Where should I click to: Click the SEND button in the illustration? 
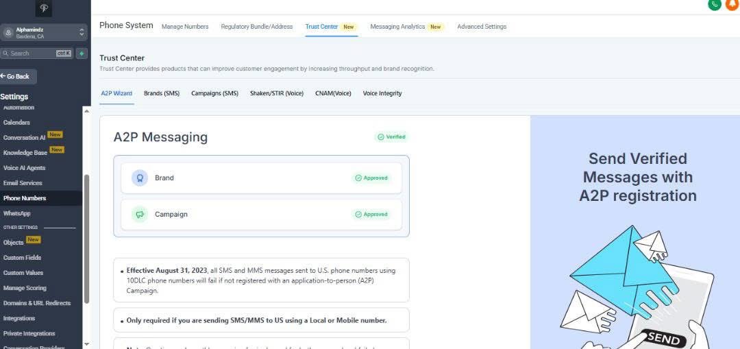(x=663, y=339)
